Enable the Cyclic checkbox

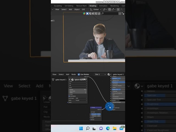pyautogui.click(x=69, y=95)
